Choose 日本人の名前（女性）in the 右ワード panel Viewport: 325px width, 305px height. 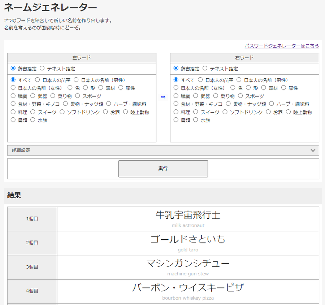pyautogui.click(x=176, y=87)
